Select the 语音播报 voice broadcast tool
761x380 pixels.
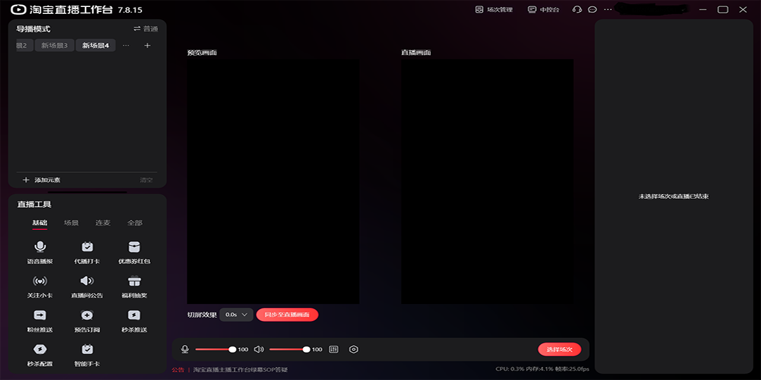tap(41, 253)
